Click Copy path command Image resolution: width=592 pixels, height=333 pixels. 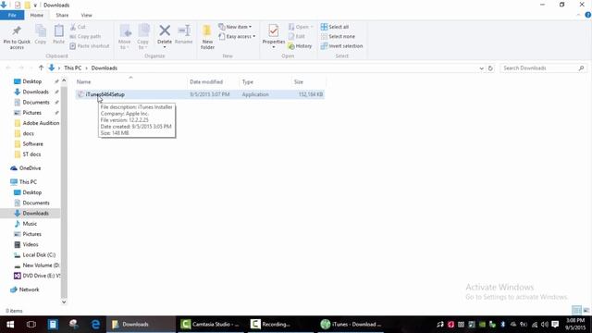[x=85, y=36]
